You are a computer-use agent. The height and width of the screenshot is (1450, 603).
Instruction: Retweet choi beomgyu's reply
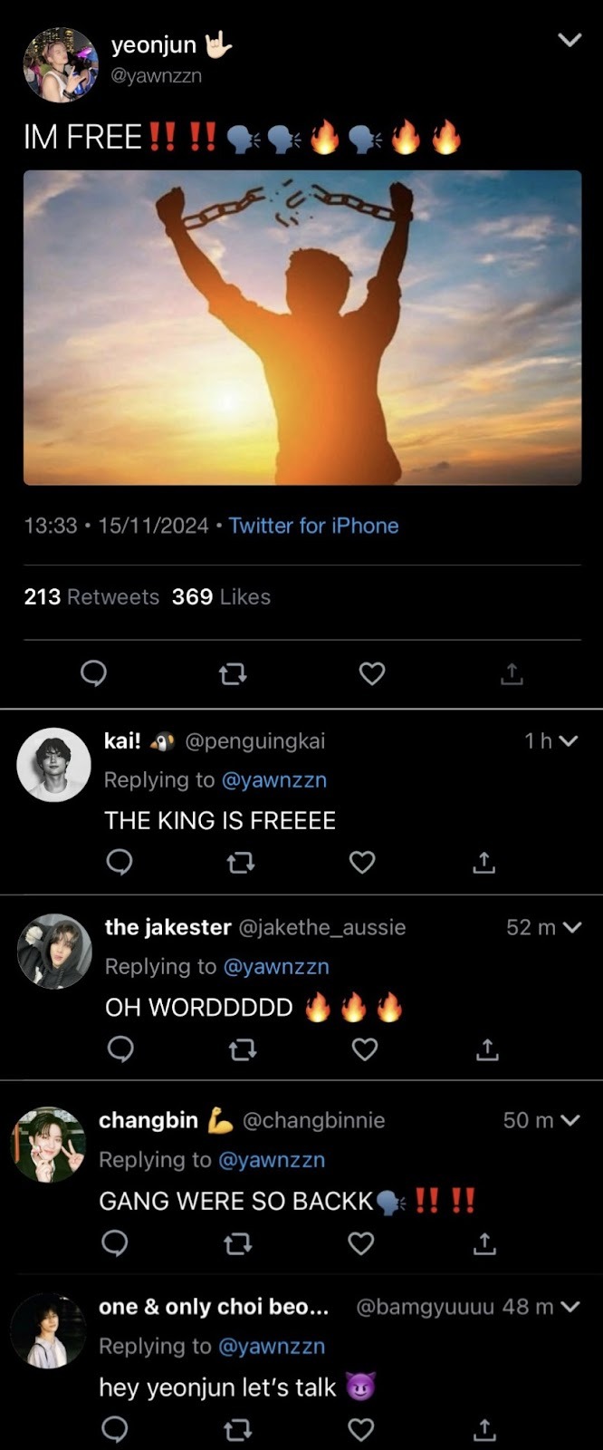tap(237, 1430)
